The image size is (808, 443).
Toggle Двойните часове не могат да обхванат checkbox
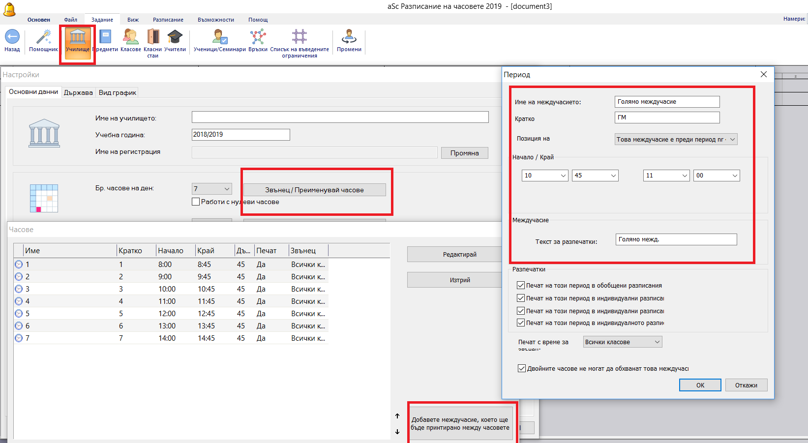(x=521, y=368)
